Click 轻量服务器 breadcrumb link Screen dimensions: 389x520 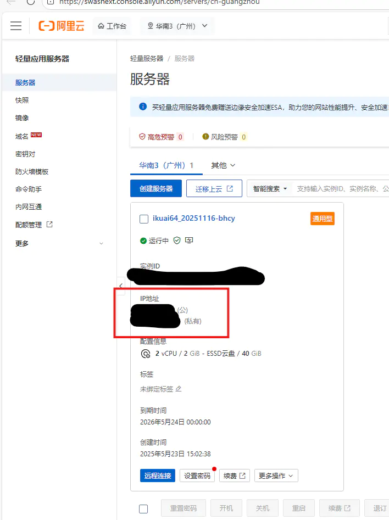click(147, 59)
